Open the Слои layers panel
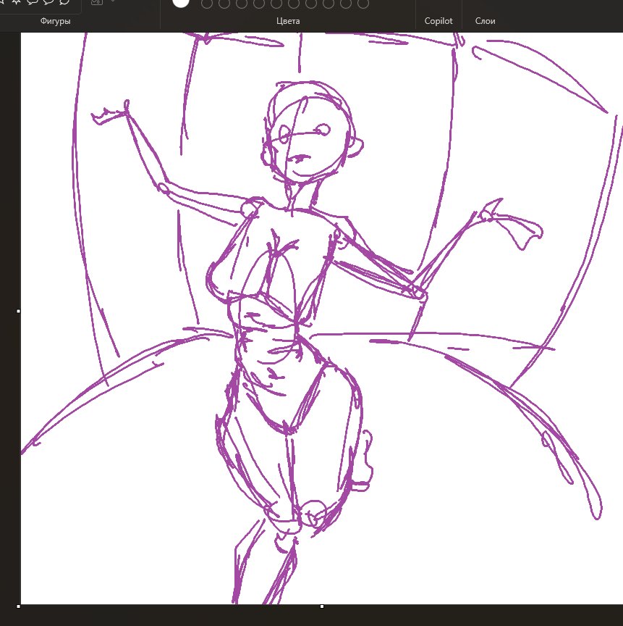The width and height of the screenshot is (623, 626). 485,21
